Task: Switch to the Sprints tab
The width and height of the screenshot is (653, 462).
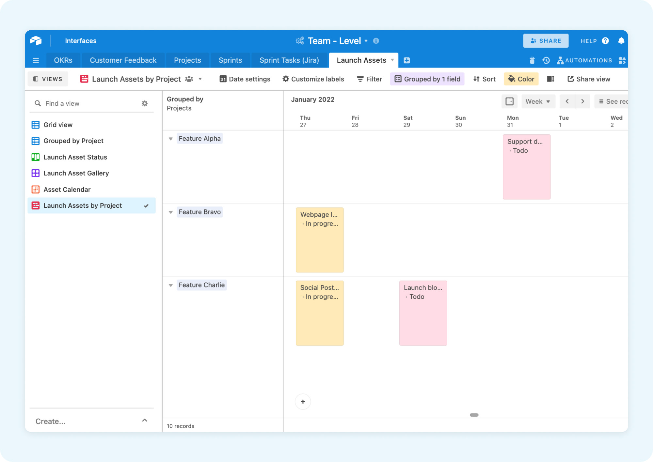Action: [230, 60]
